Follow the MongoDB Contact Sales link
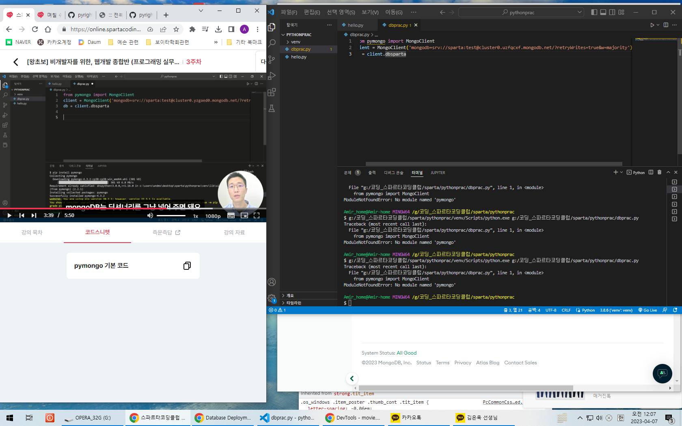This screenshot has height=426, width=682. (520, 363)
